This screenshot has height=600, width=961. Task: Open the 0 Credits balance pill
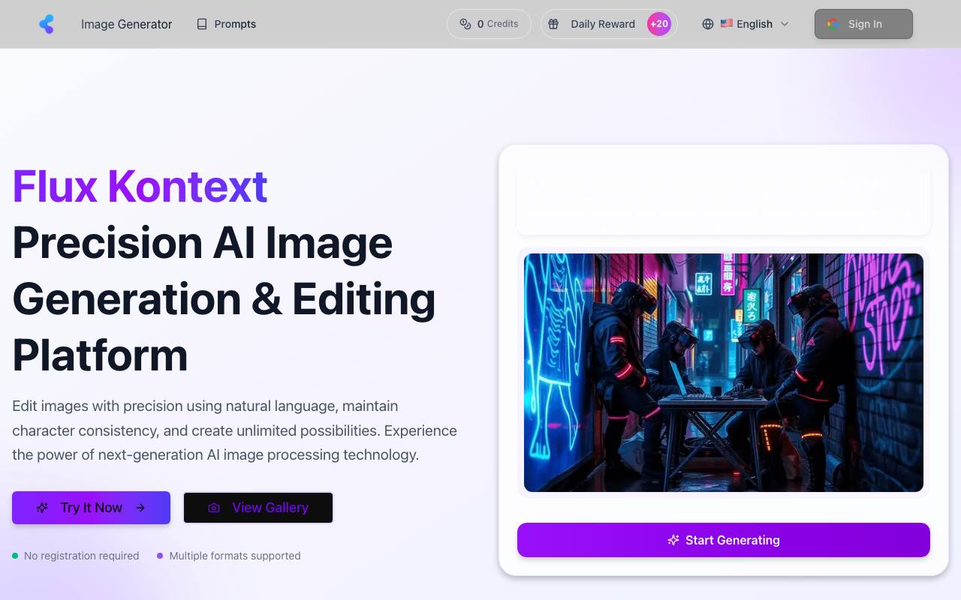(489, 24)
